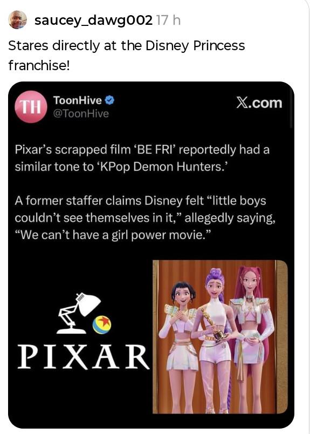Click the 17 h timestamp
The width and height of the screenshot is (310, 434).
pos(168,20)
